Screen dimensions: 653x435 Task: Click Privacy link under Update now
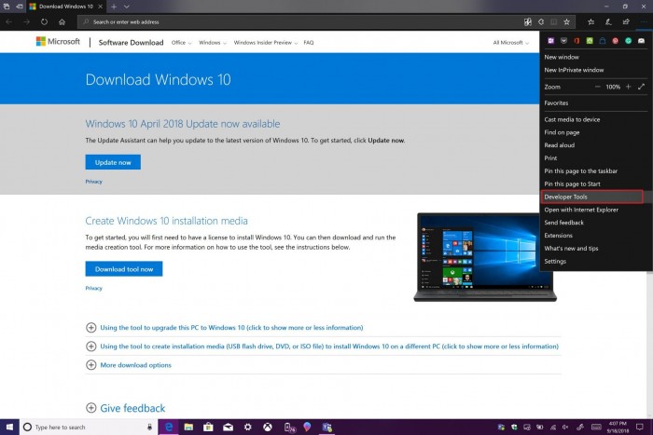click(x=93, y=182)
